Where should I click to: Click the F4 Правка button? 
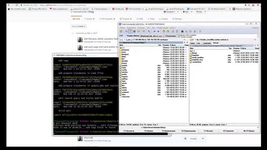(x=149, y=131)
